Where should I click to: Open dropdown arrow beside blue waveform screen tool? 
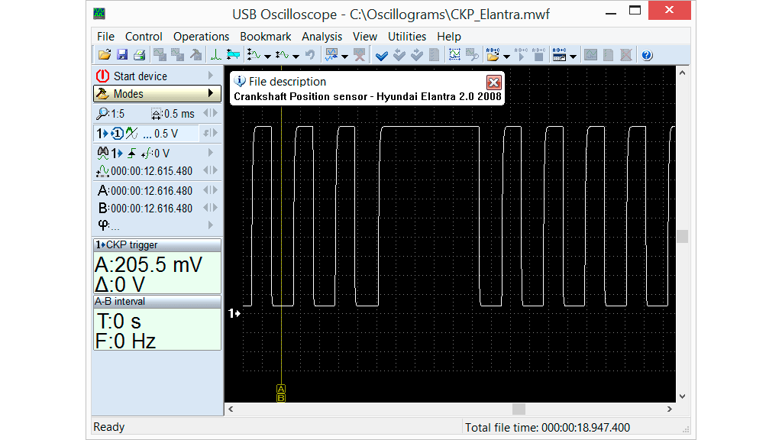[344, 56]
